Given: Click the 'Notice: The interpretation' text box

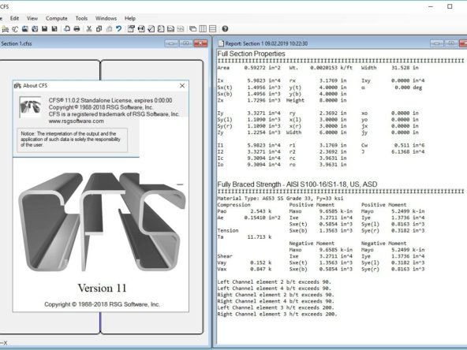Looking at the screenshot, I should [x=72, y=140].
